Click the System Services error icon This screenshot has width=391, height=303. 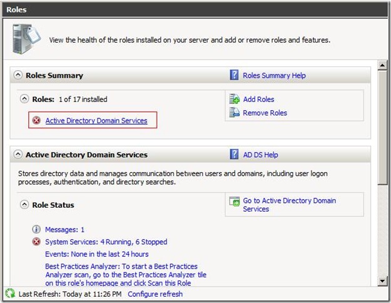click(x=36, y=242)
